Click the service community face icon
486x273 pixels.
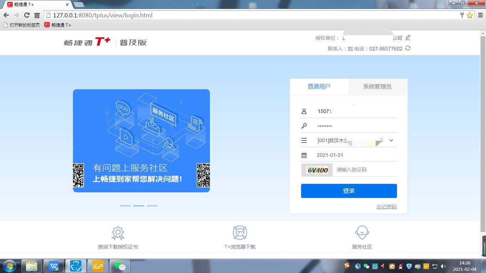coord(362,233)
